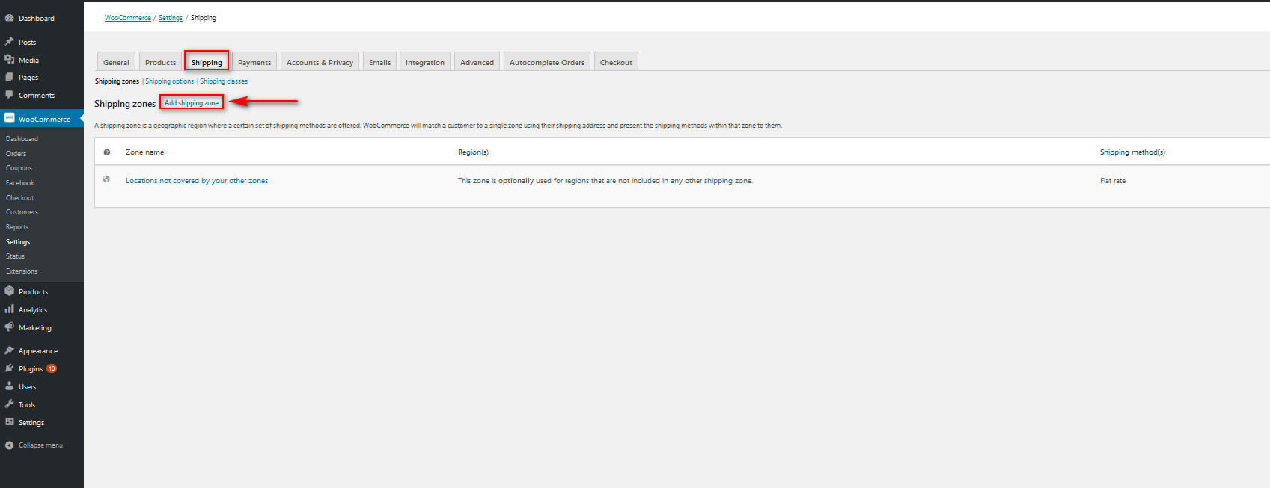Open the General settings tab
The height and width of the screenshot is (488, 1270).
116,62
